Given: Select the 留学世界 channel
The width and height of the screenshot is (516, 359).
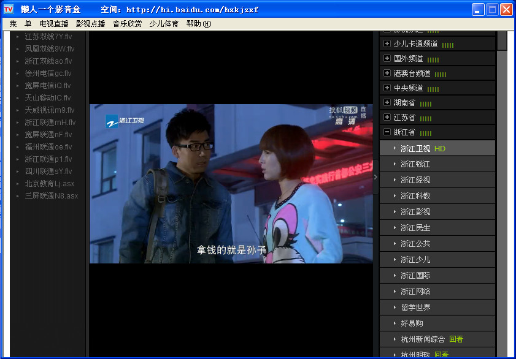Looking at the screenshot, I should point(437,308).
